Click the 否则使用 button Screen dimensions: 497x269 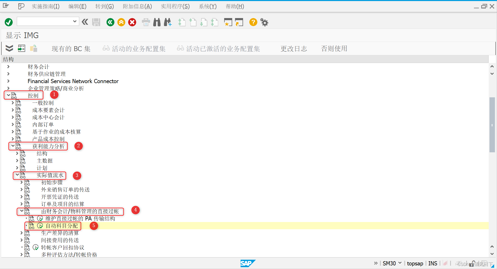click(x=334, y=49)
